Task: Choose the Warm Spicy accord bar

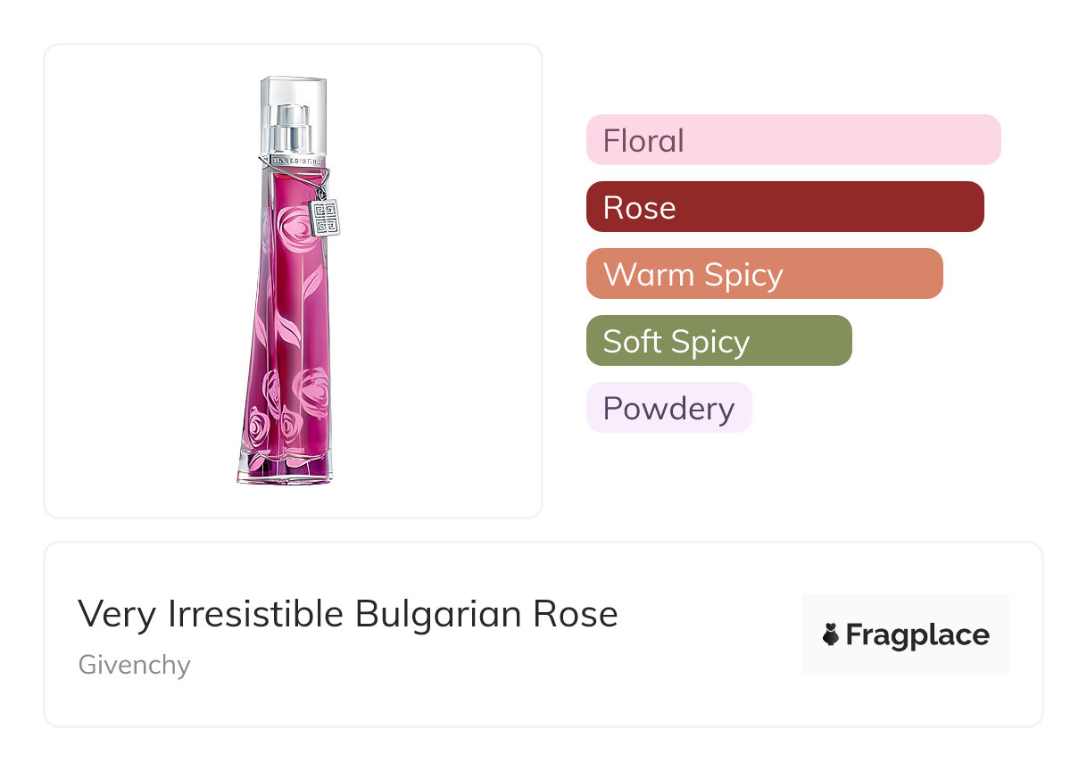Action: (764, 274)
